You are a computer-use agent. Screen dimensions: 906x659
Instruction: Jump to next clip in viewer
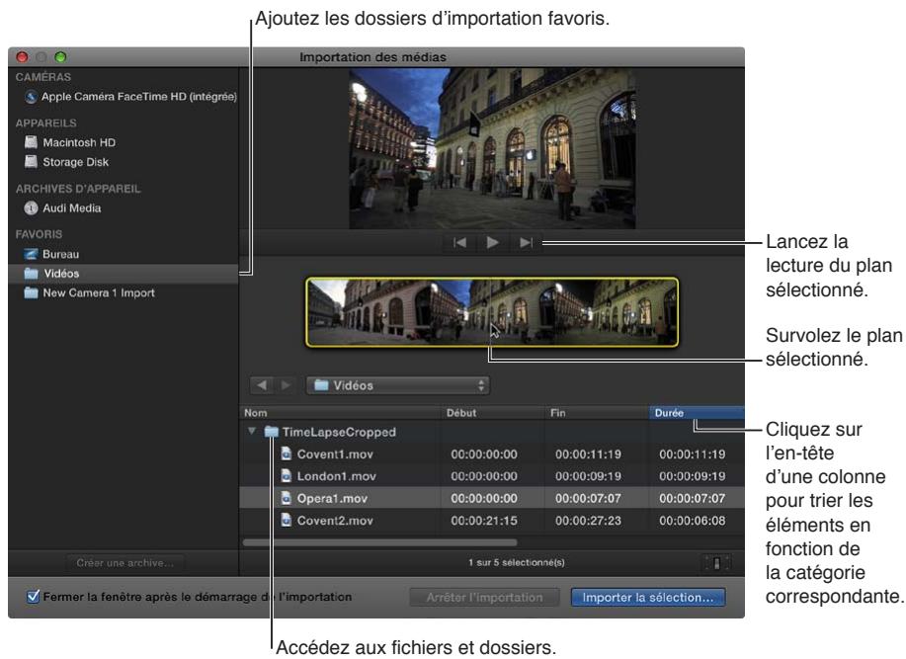526,243
